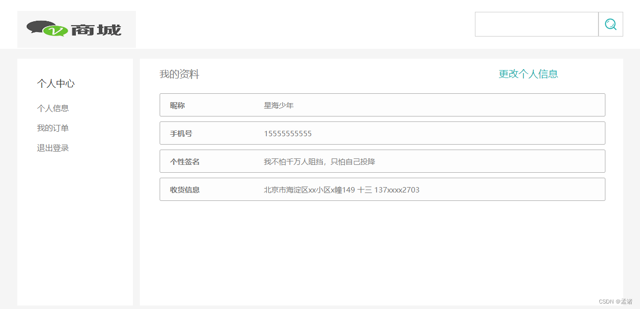Open 我的订单 in sidebar

coord(53,128)
